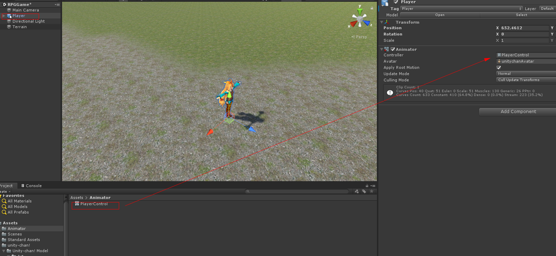The image size is (556, 256).
Task: Toggle the Project panel lock icon
Action: click(x=367, y=186)
